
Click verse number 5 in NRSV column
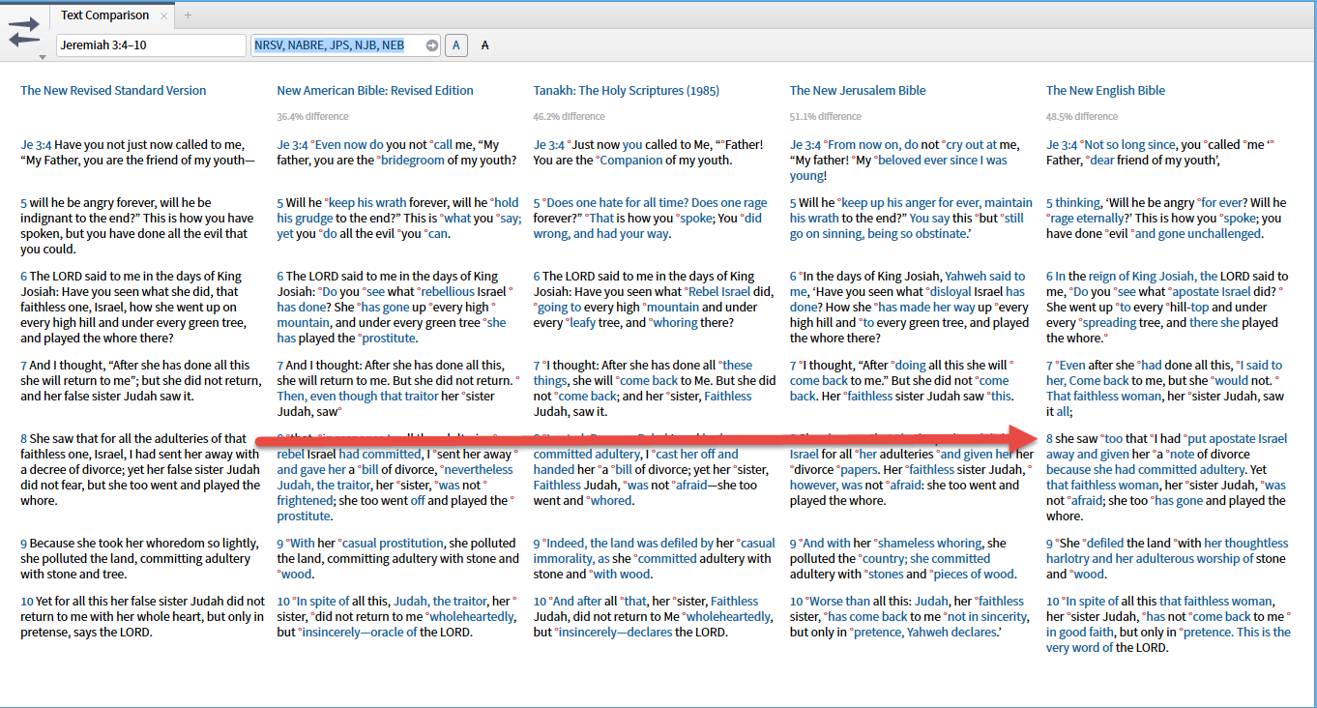point(23,203)
